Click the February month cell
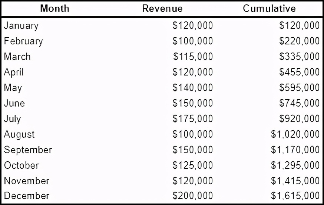324x205 pixels. 23,41
